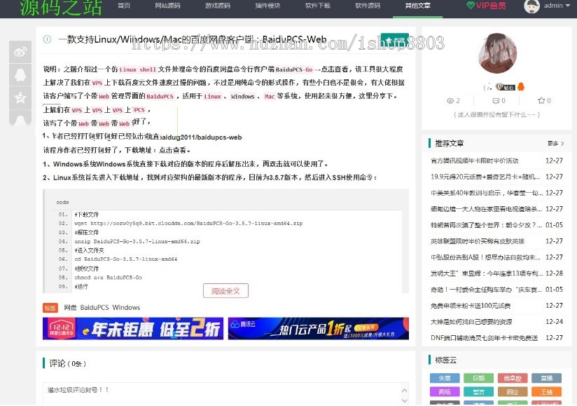Viewport: 577px width, 406px height.
Task: Select the purple 两场 tag swatch in 标签云
Action: pyautogui.click(x=443, y=391)
